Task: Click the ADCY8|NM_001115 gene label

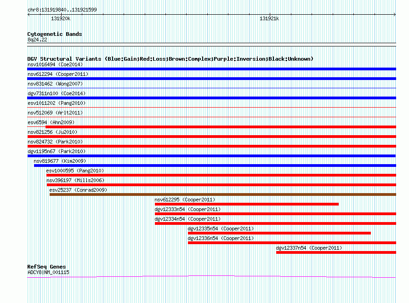Action: tap(49, 272)
